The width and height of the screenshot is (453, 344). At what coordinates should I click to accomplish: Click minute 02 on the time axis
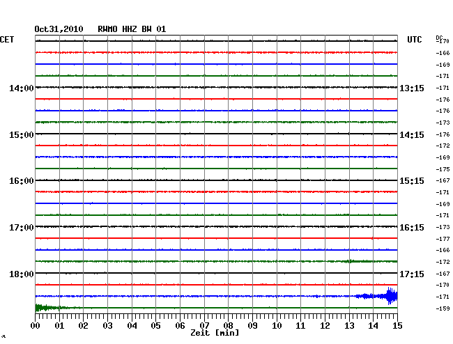click(83, 325)
